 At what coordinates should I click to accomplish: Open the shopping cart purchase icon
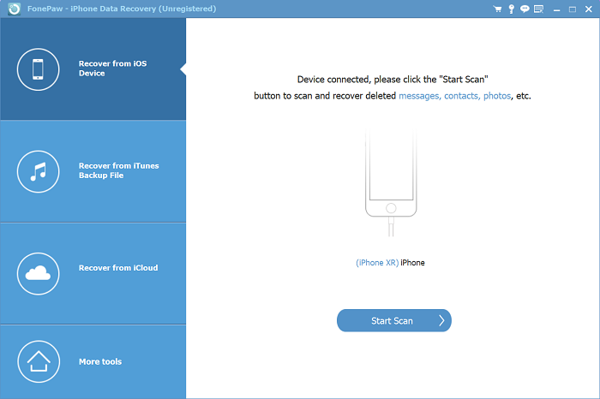[497, 9]
